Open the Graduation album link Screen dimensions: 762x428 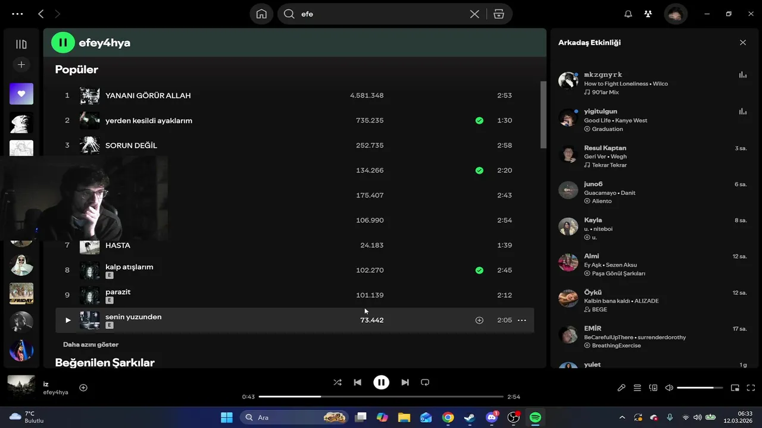[607, 129]
